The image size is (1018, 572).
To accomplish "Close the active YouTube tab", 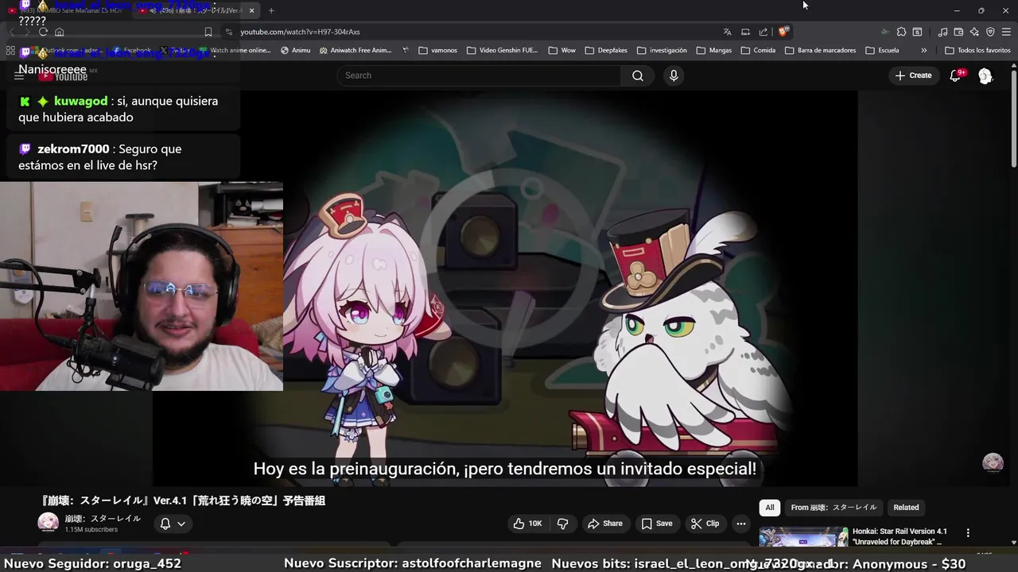I will click(252, 10).
